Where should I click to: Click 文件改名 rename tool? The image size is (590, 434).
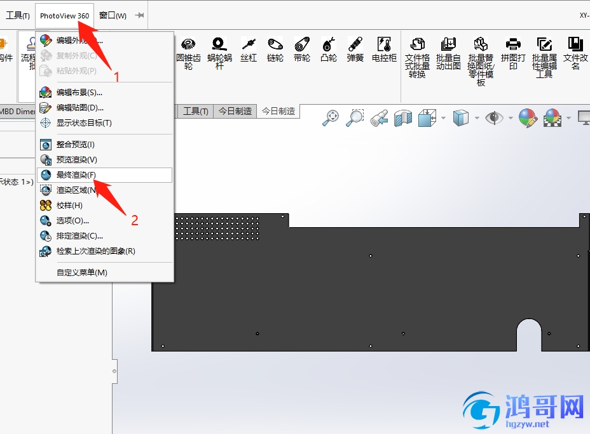pyautogui.click(x=576, y=53)
